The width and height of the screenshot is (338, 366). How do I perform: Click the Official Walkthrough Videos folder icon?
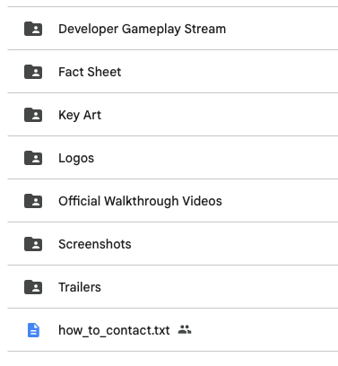pos(33,201)
